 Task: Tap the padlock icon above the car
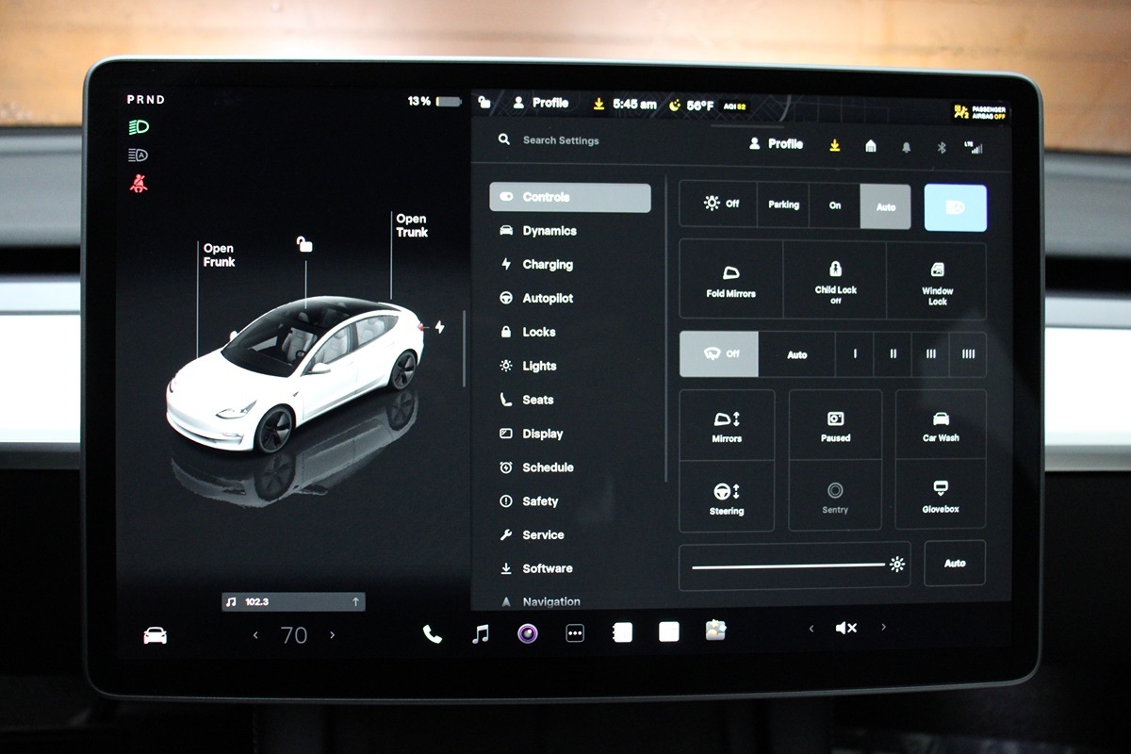pos(304,244)
